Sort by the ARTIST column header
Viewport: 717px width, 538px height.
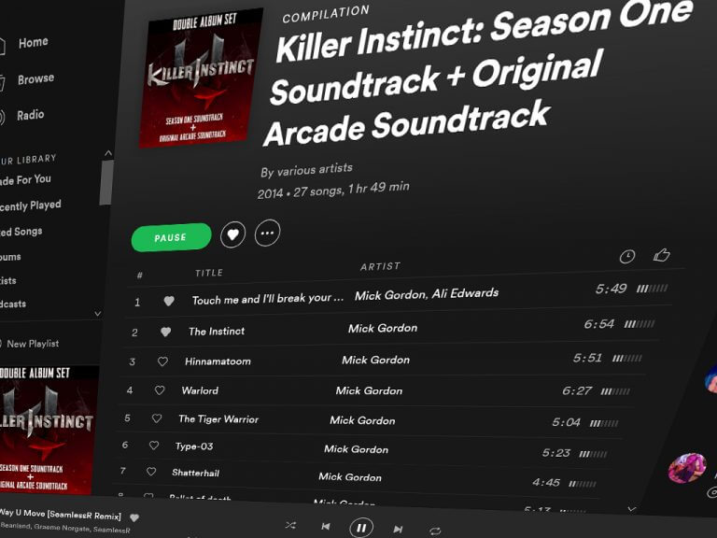coord(381,266)
